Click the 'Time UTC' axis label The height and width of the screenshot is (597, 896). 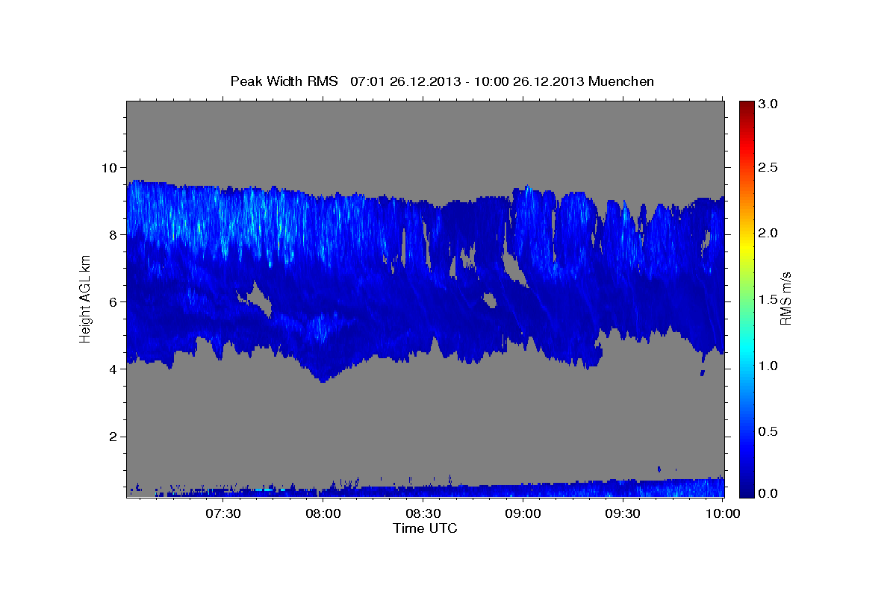click(425, 528)
